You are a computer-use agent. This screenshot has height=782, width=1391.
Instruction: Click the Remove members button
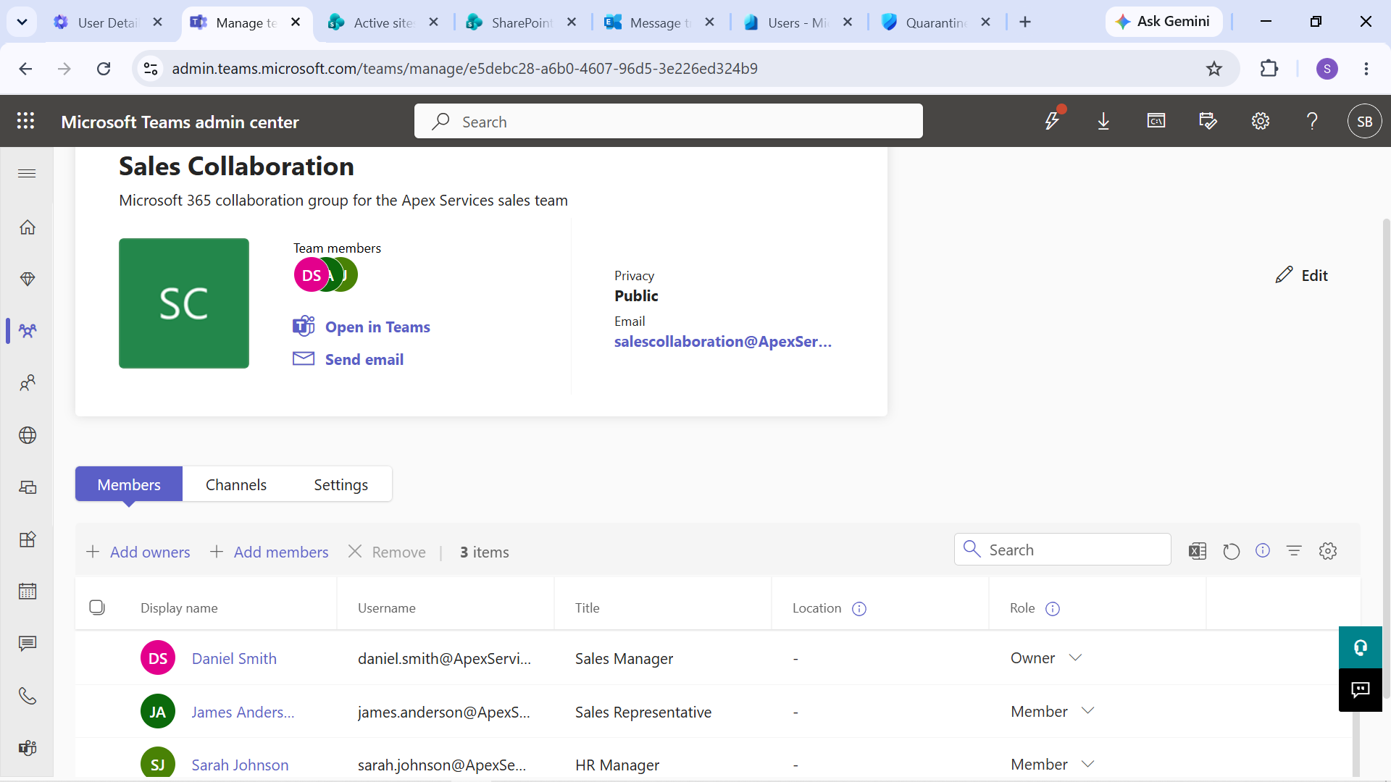tap(387, 552)
